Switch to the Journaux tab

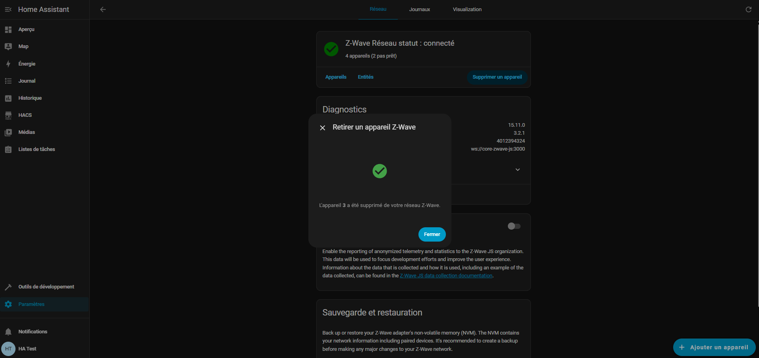point(420,10)
